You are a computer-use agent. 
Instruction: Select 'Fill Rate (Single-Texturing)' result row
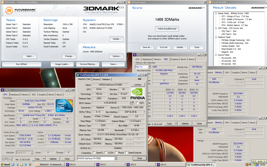coord(236,40)
